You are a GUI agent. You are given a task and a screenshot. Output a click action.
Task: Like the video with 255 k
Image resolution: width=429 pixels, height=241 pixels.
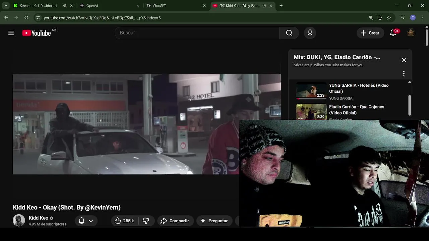pyautogui.click(x=124, y=221)
